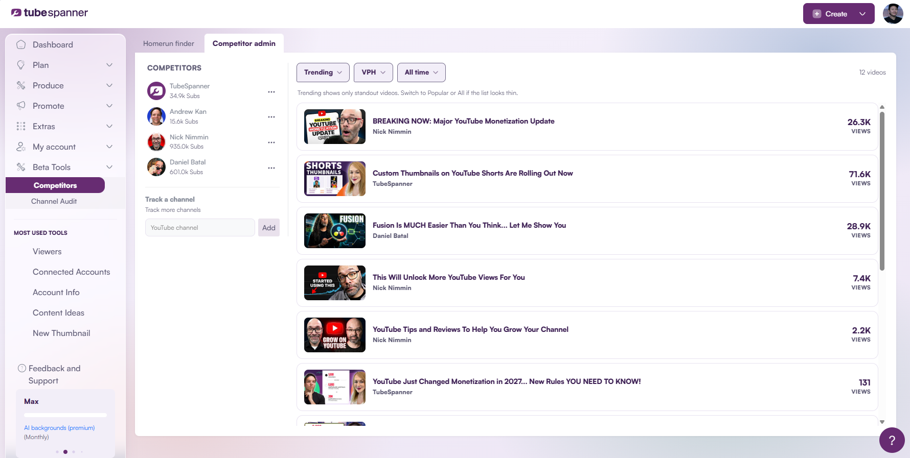Click the Feedback and Support icon
This screenshot has height=458, width=910.
[x=22, y=368]
